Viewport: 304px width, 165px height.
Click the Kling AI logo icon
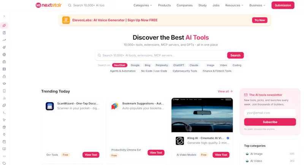(x=180, y=141)
